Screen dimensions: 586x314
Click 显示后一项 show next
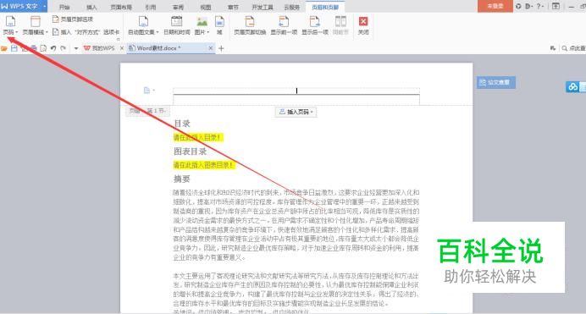(315, 25)
